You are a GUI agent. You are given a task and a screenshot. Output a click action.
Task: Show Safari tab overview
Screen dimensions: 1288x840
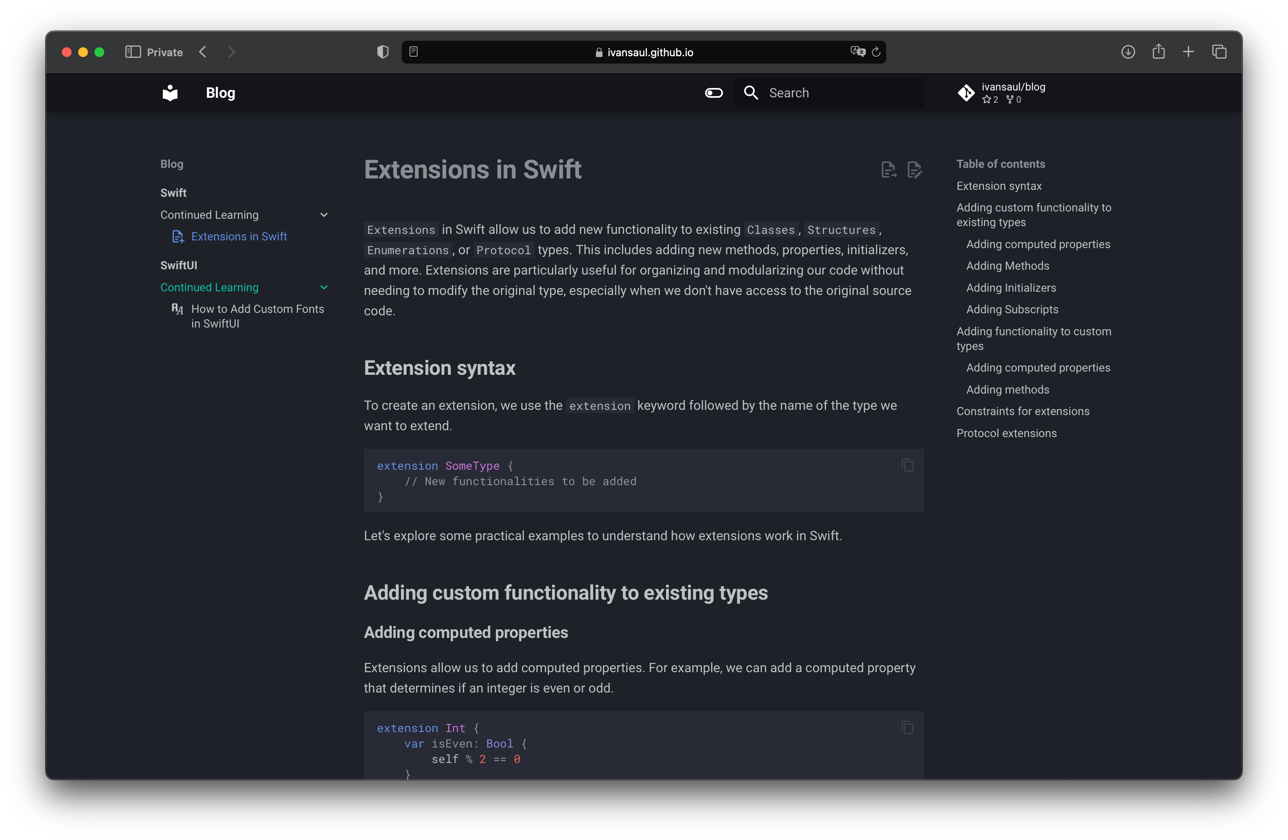[x=1219, y=52]
